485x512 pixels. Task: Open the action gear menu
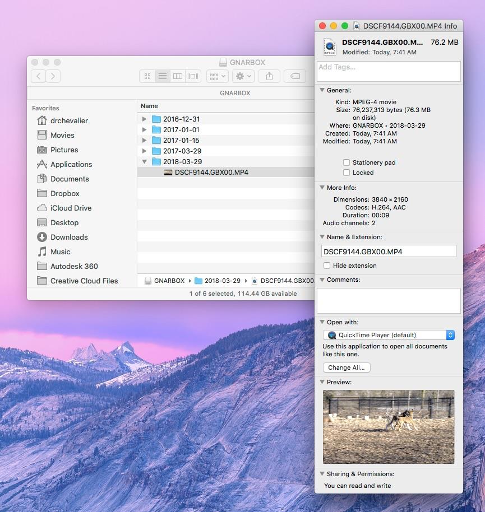tap(242, 76)
